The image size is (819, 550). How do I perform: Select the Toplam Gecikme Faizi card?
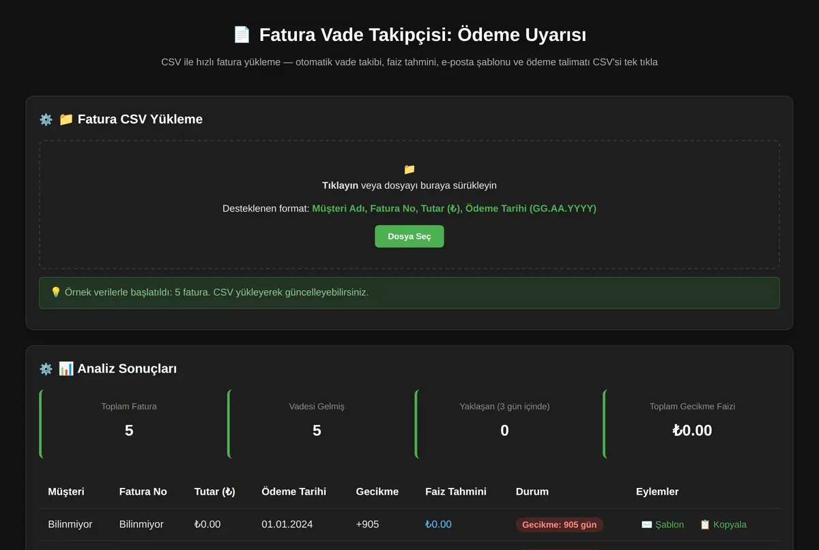point(692,424)
